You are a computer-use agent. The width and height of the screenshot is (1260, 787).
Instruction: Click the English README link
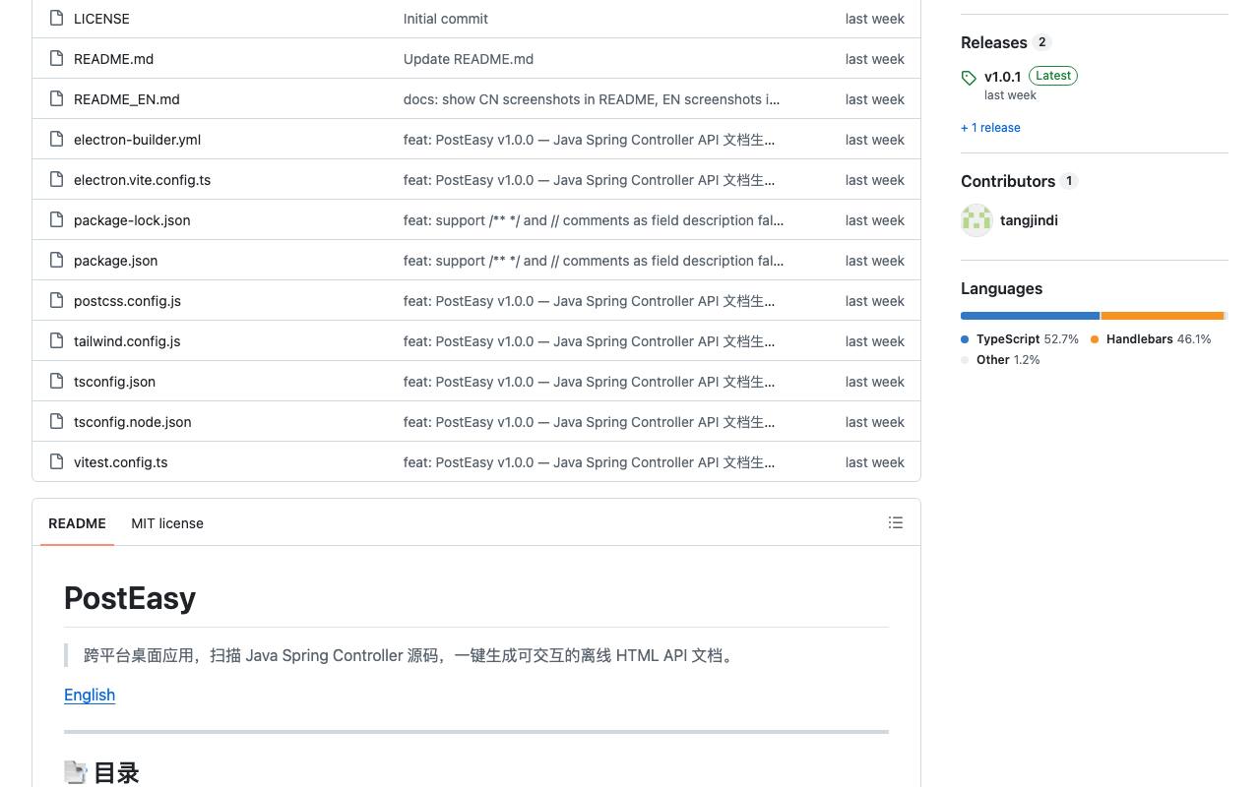point(90,695)
